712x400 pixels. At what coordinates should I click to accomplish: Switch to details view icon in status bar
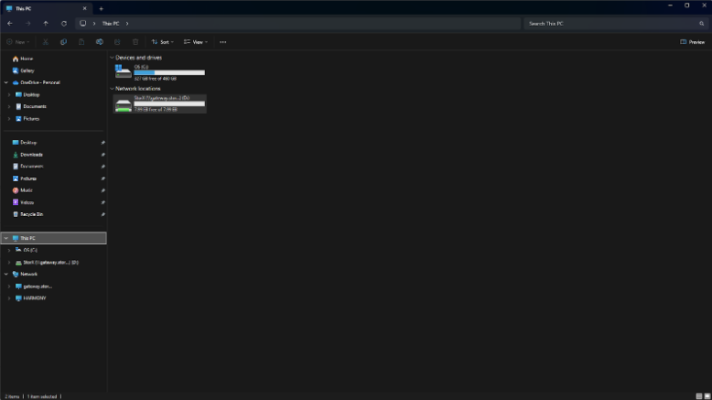click(699, 396)
